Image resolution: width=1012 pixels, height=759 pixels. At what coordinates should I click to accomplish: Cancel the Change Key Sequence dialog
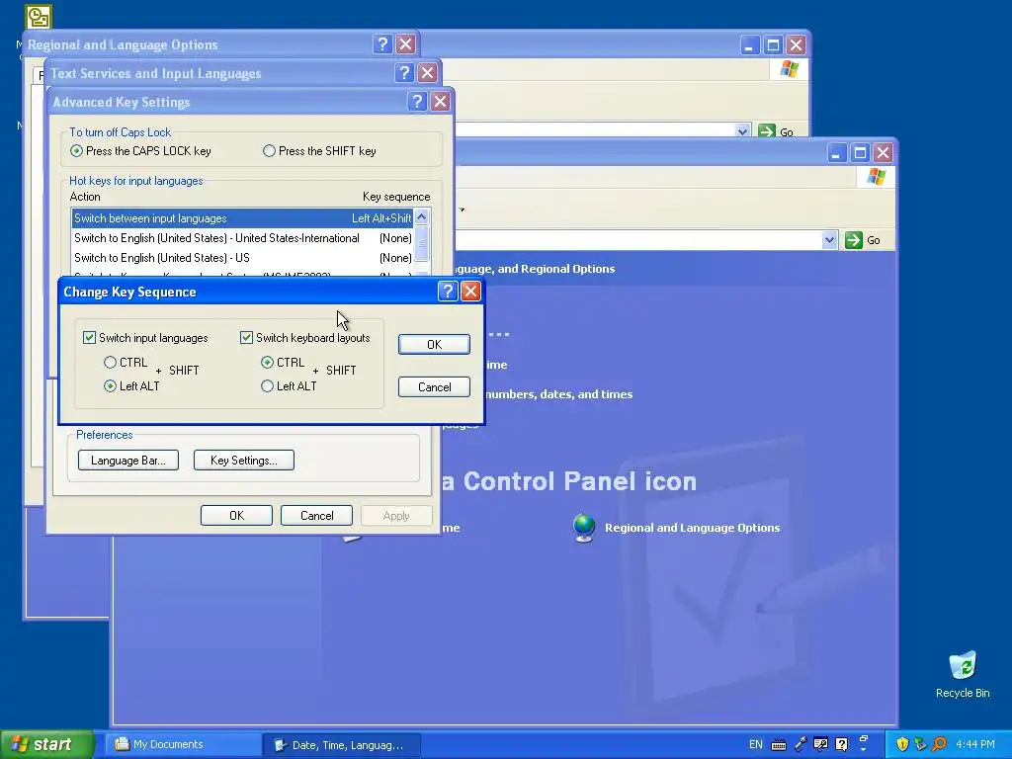pyautogui.click(x=434, y=387)
